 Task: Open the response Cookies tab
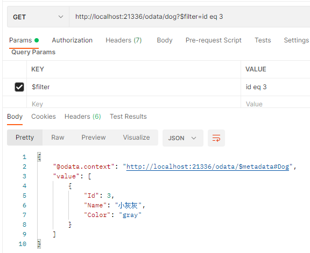(44, 117)
